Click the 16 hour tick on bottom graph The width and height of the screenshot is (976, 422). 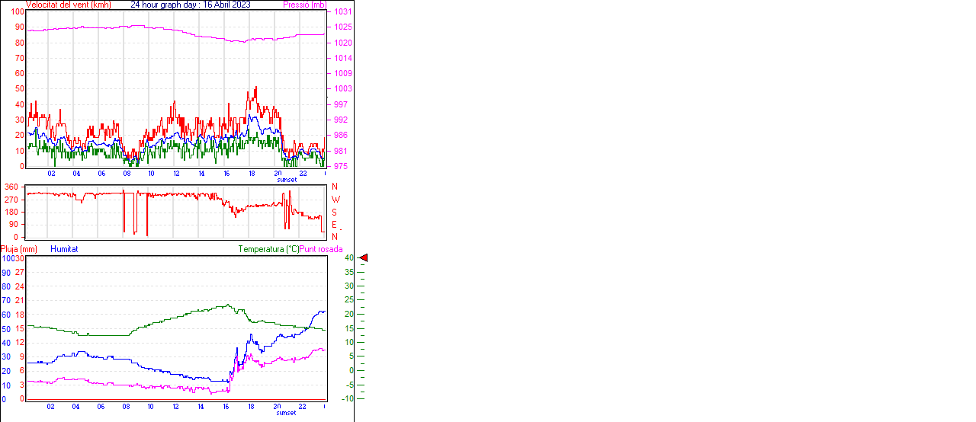point(226,407)
